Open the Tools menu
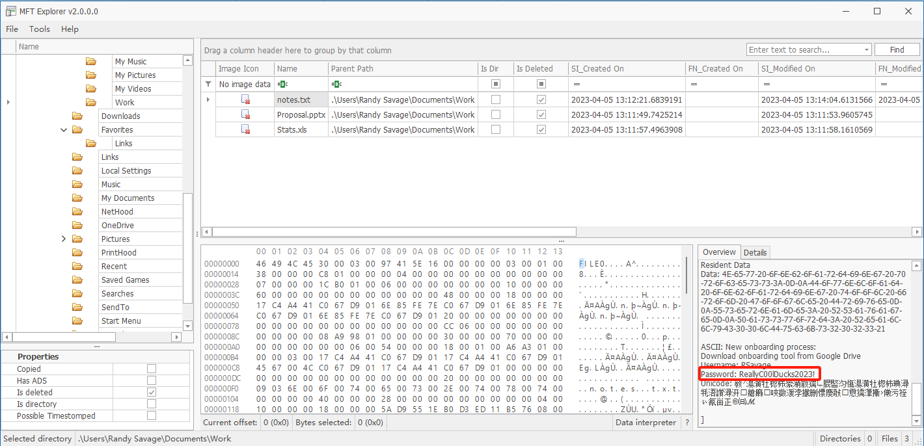Viewport: 924px width, 446px height. (x=40, y=29)
